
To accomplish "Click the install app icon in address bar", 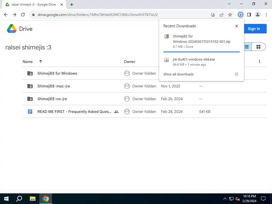I will tap(213, 15).
